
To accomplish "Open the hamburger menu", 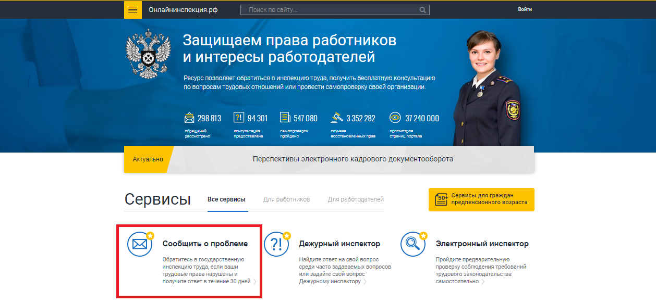I will coord(132,10).
